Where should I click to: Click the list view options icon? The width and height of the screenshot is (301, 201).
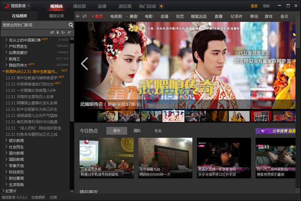tap(63, 33)
